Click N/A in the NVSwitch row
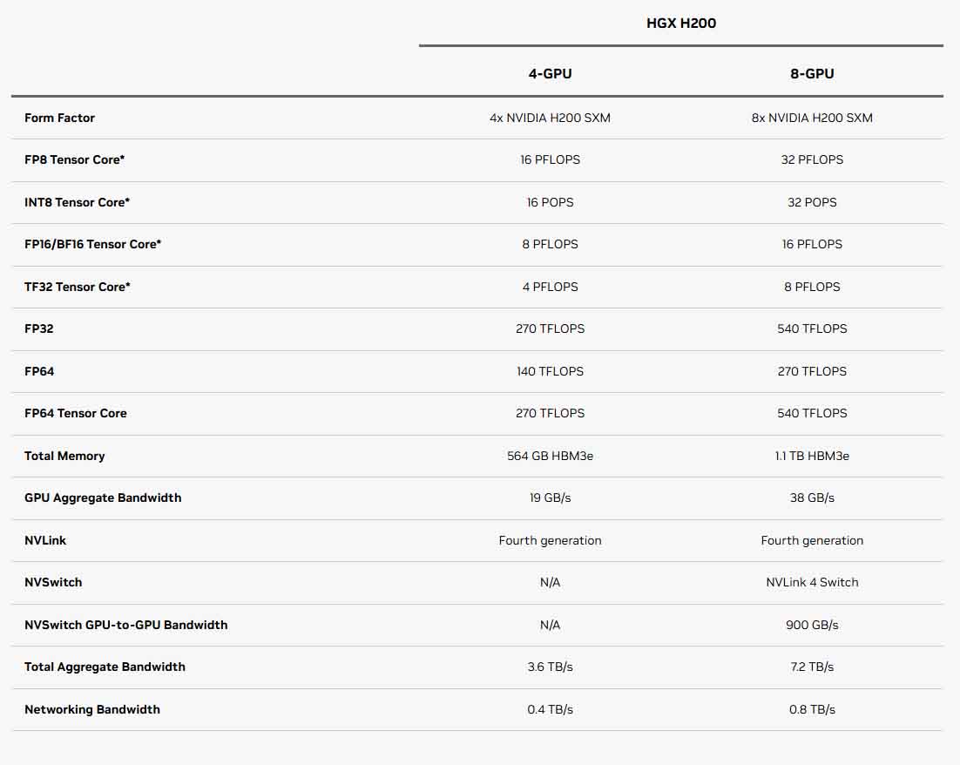This screenshot has width=960, height=765. (x=550, y=582)
